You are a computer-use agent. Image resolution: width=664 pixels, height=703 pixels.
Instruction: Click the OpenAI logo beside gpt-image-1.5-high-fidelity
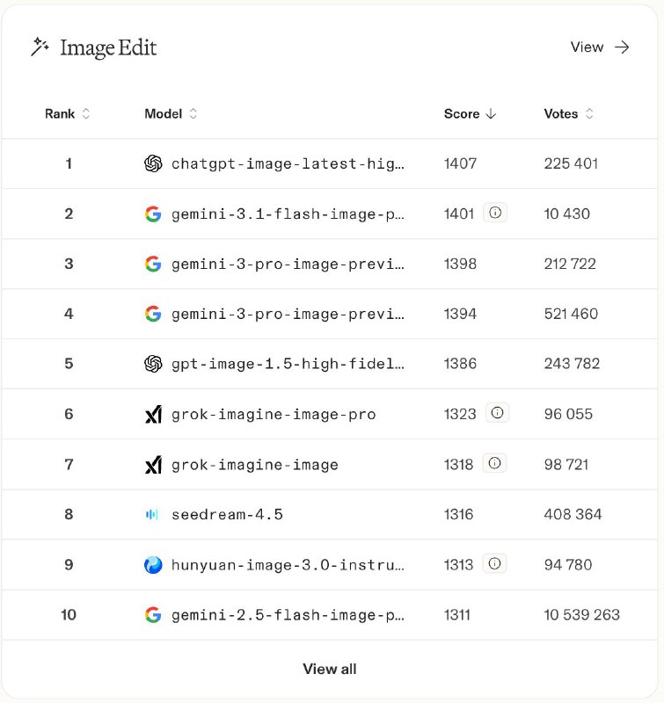[153, 364]
